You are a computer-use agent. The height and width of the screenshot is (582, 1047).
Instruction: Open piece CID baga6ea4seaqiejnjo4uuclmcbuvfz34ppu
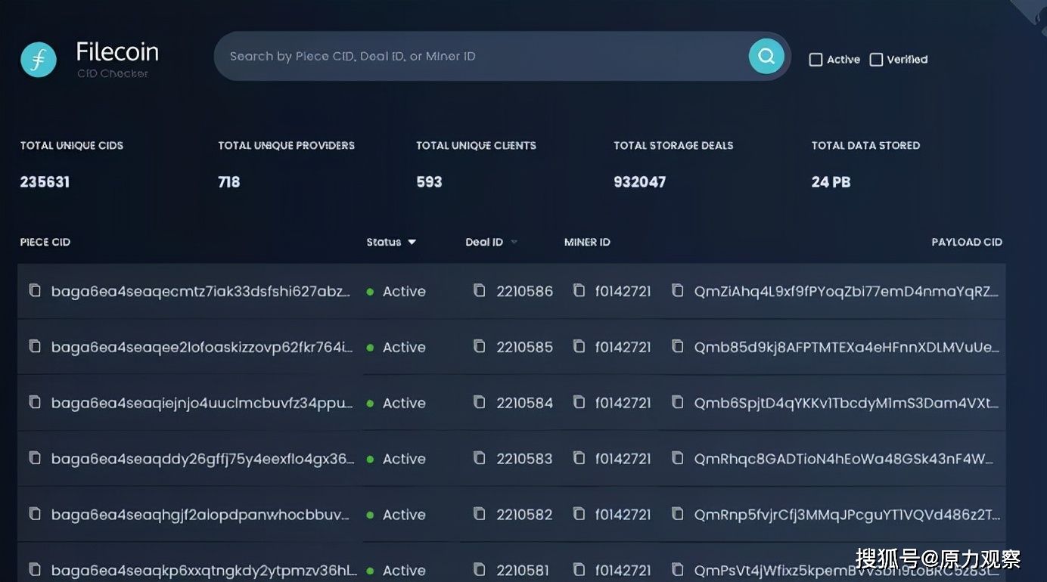[x=202, y=404]
